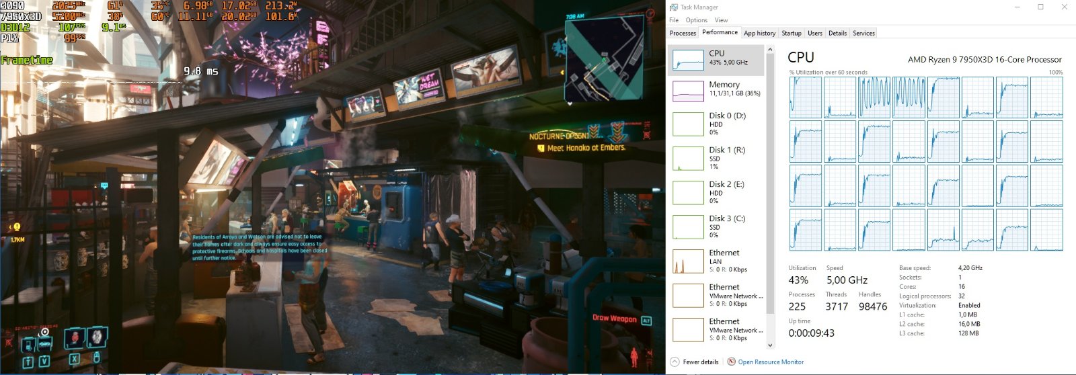Screen dimensions: 1076x375
Task: Click the phone icon in game HUD
Action: click(x=28, y=345)
